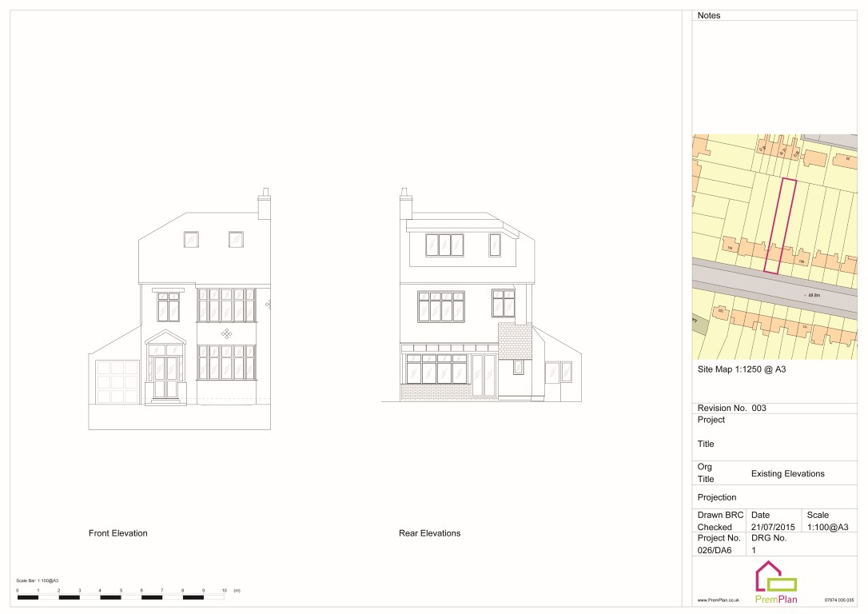Click the garage door on Front Elevation

tap(117, 383)
